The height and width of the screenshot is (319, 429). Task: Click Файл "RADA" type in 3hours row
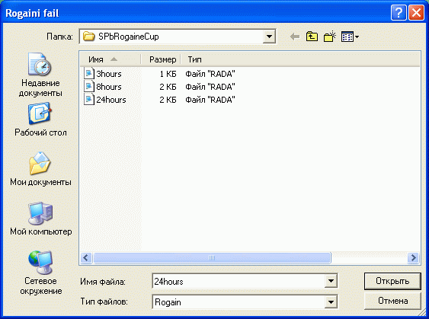(210, 74)
